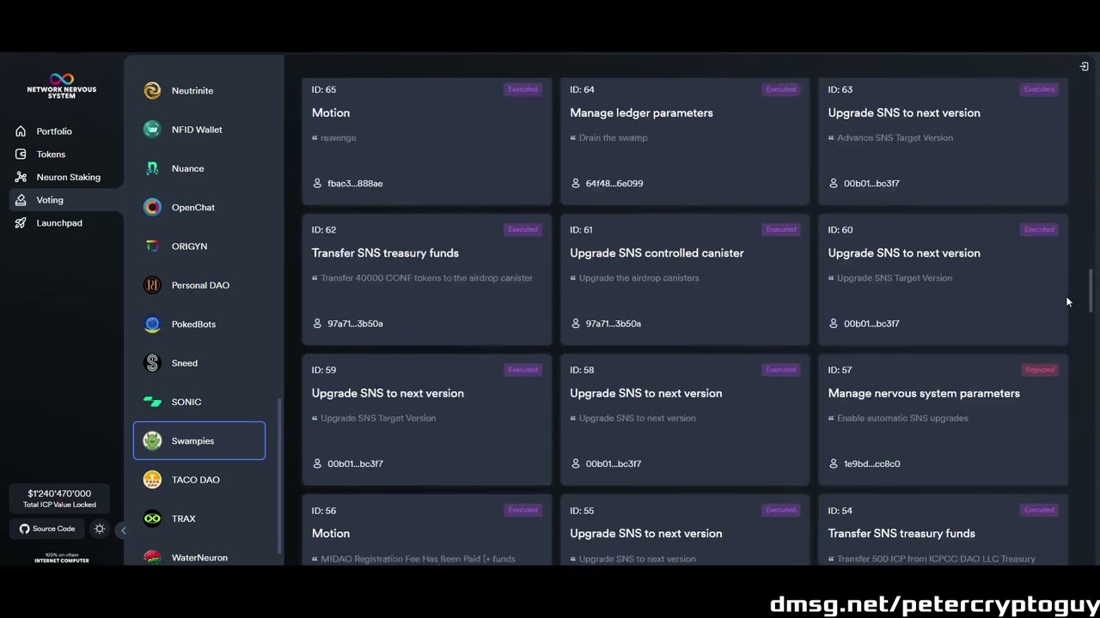Select the OpenChat project logo
The height and width of the screenshot is (618, 1100).
coord(152,208)
